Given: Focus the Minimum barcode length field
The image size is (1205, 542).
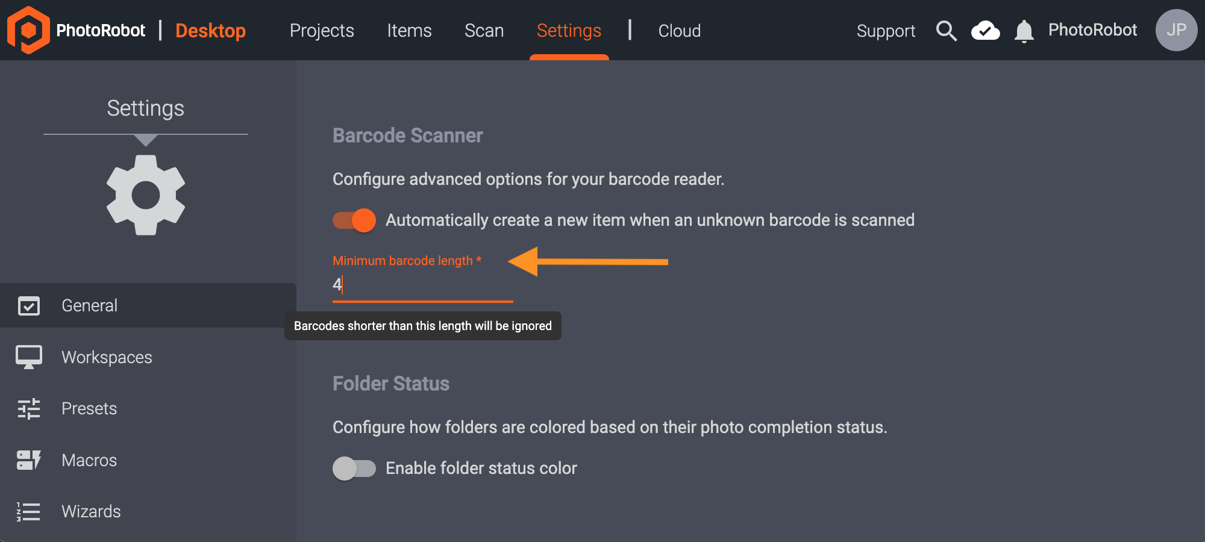Looking at the screenshot, I should (x=422, y=284).
